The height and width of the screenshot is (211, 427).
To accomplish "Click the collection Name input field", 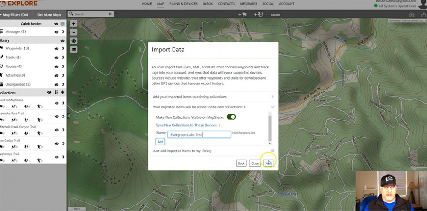I will pyautogui.click(x=199, y=134).
